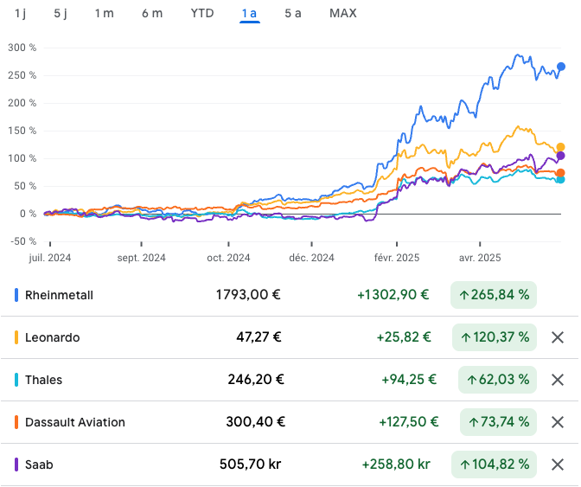Click the déc. 2024 axis label
This screenshot has width=581, height=487.
pos(311,258)
